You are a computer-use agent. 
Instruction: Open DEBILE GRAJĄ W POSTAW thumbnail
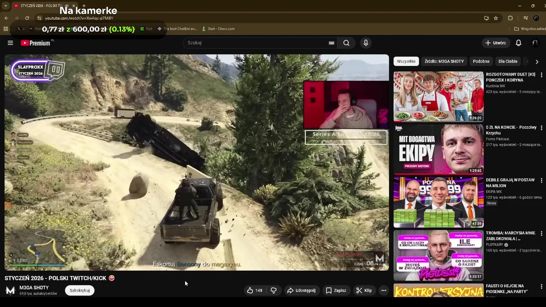coord(439,202)
